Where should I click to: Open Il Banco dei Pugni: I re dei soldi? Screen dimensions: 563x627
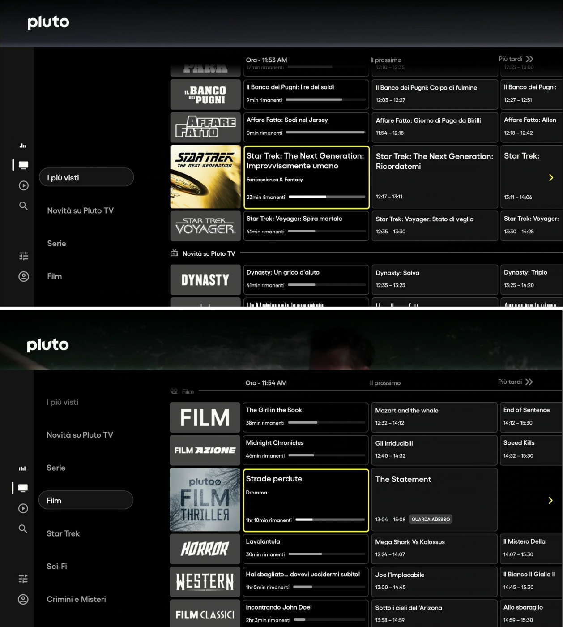(306, 94)
